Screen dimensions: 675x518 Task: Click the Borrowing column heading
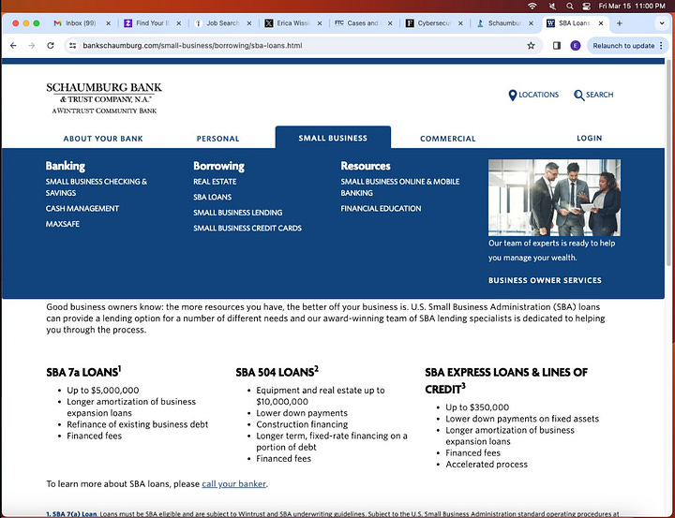click(x=218, y=166)
